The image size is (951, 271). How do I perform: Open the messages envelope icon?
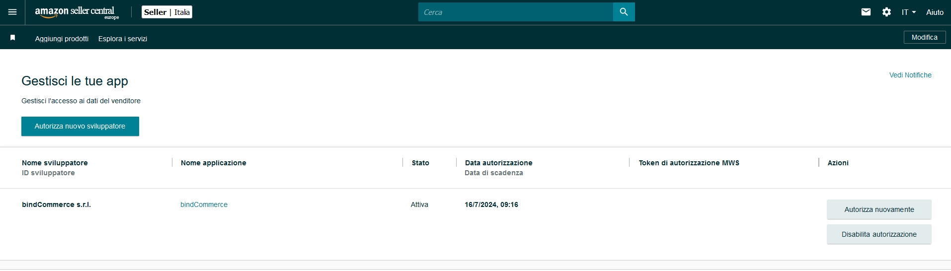pos(866,12)
